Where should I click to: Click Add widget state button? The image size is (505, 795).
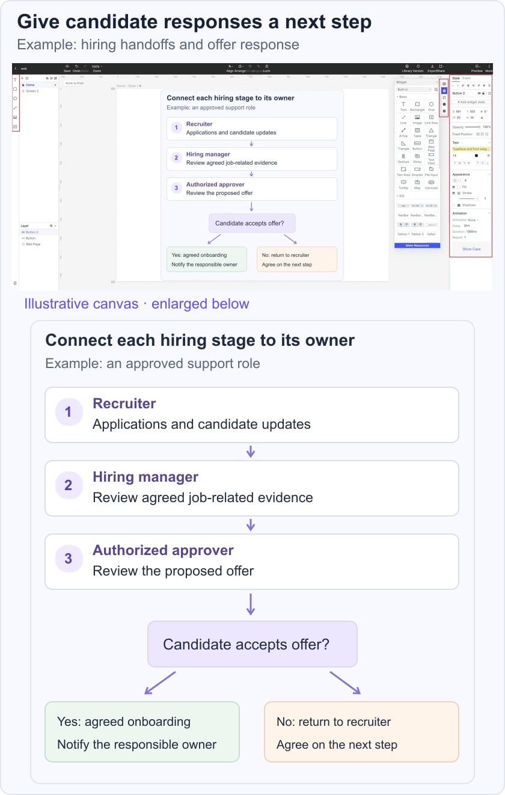(471, 102)
